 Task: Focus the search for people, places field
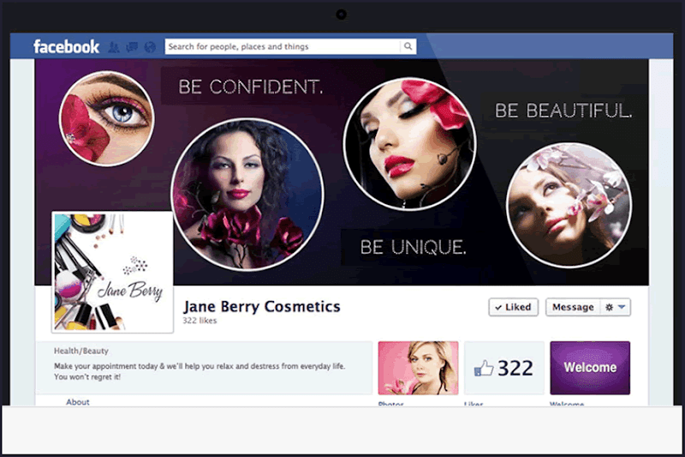pos(283,46)
